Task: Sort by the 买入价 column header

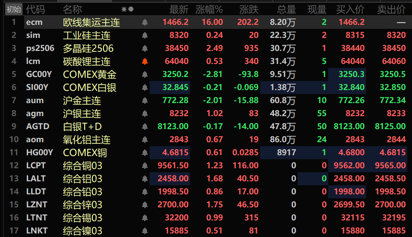Action: (x=350, y=10)
